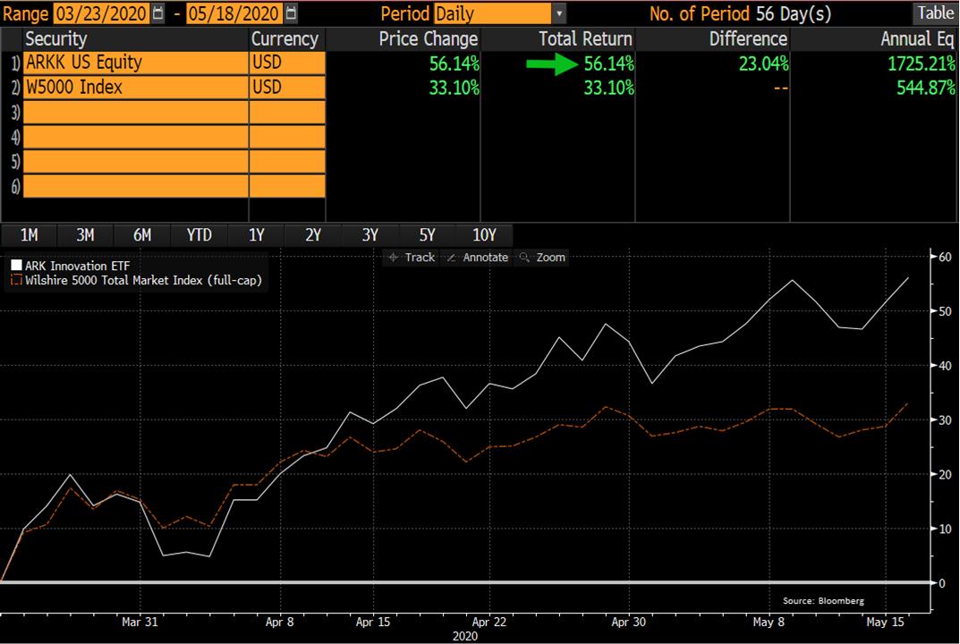Select the 5Y range tab
This screenshot has width=960, height=644.
pos(427,235)
